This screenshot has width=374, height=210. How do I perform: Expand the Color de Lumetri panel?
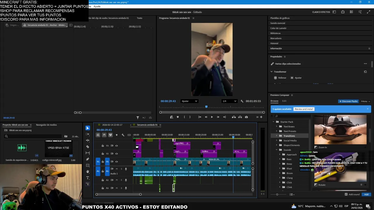(278, 28)
